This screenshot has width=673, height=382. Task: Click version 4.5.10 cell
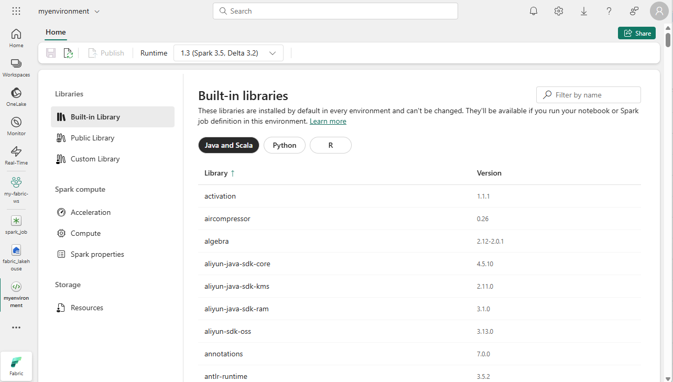pos(485,264)
